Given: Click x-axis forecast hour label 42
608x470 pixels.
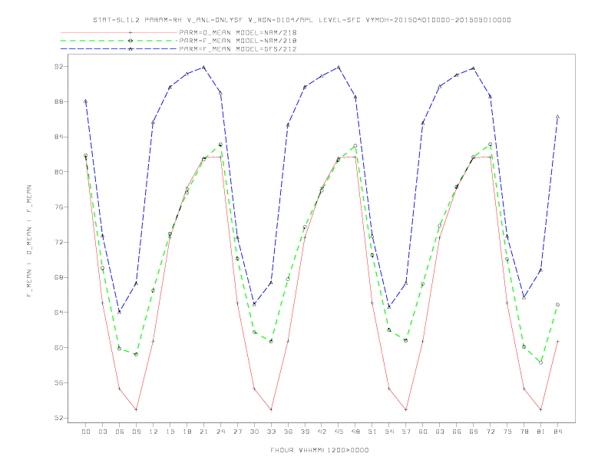Looking at the screenshot, I should click(x=322, y=432).
